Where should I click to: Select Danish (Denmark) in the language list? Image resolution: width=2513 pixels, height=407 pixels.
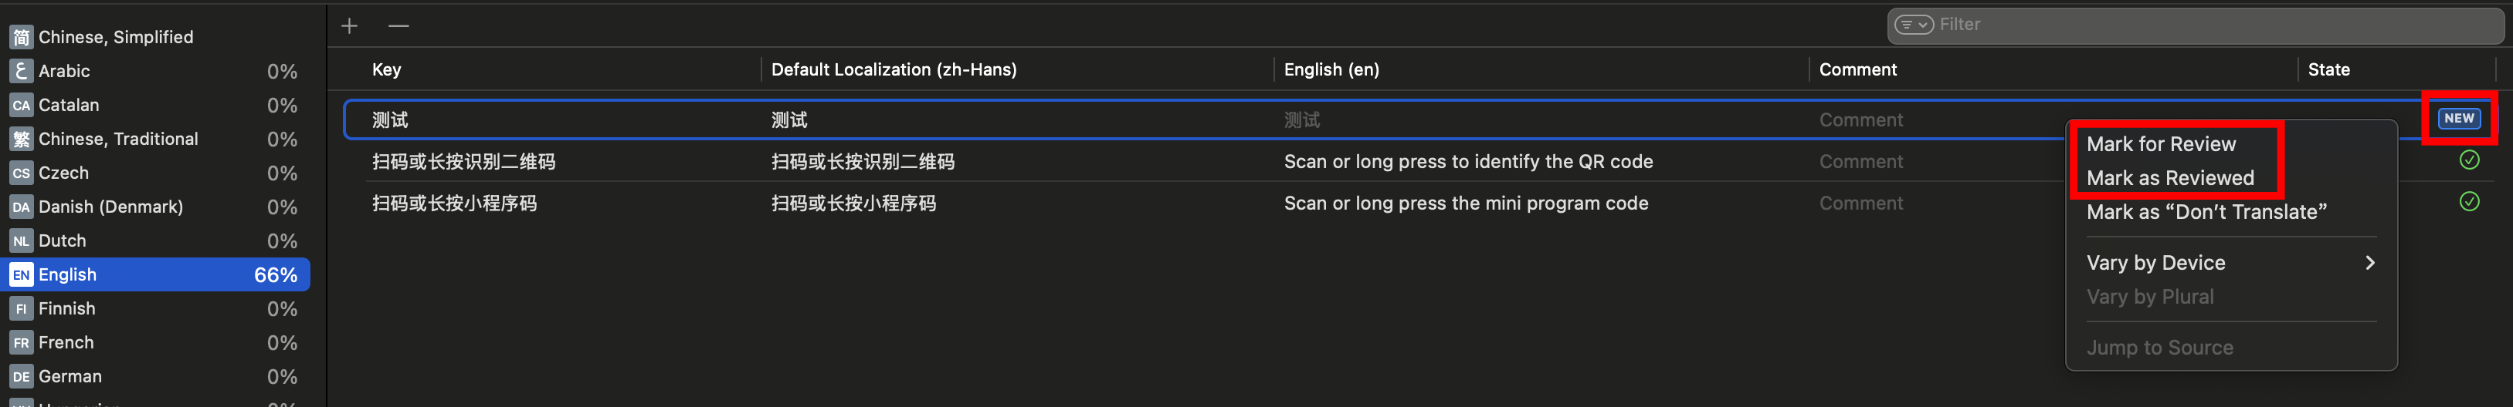pos(110,207)
